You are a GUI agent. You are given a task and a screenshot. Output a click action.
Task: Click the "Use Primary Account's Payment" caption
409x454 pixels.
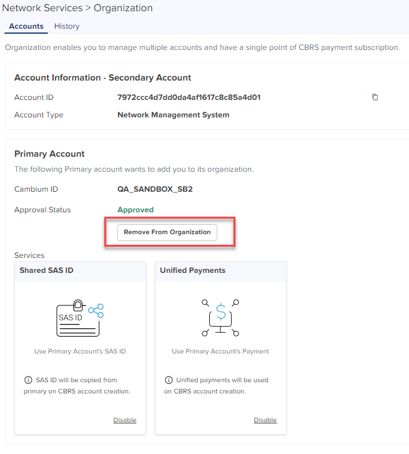tap(220, 351)
